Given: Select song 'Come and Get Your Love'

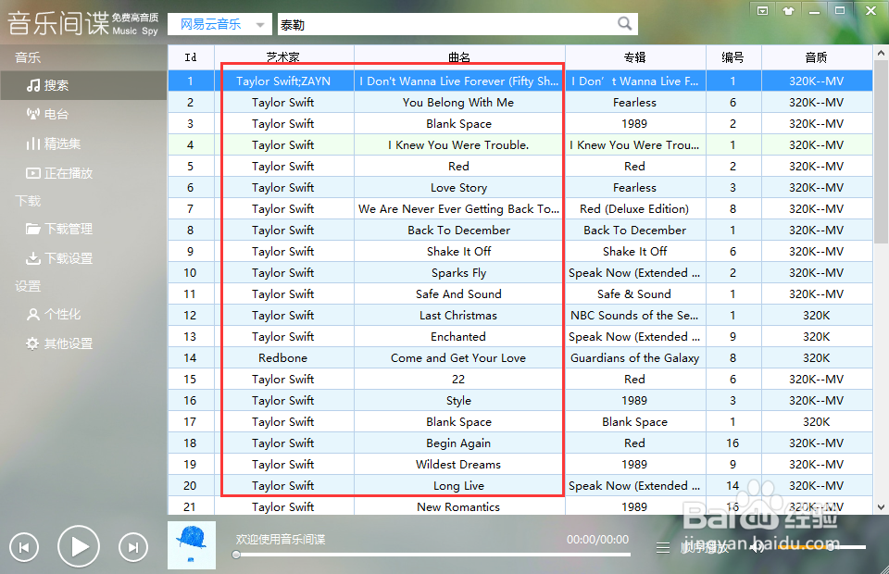Looking at the screenshot, I should click(x=458, y=358).
